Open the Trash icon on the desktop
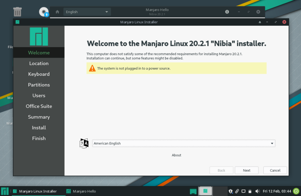The image size is (301, 196). coord(17,12)
